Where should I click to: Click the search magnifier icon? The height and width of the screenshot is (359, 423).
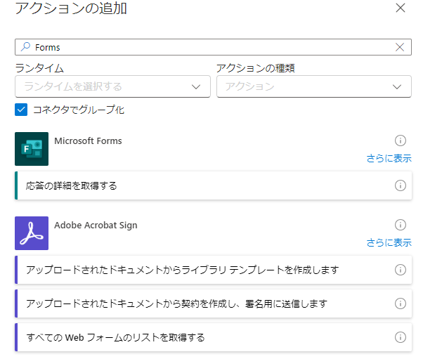tap(25, 46)
